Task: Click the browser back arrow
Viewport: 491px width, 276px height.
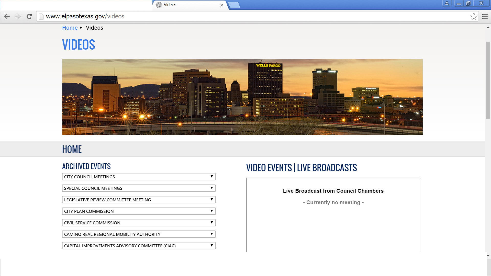Action: 7,16
